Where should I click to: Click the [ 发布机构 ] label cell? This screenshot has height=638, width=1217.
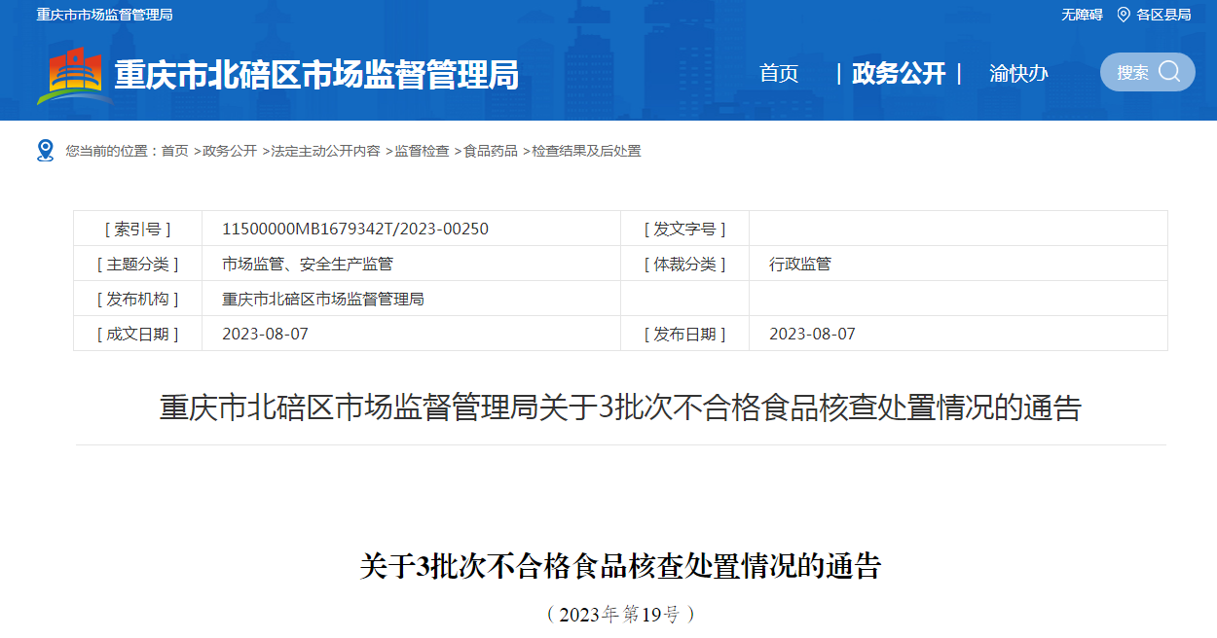137,299
